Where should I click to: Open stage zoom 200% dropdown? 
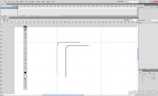click(x=137, y=20)
